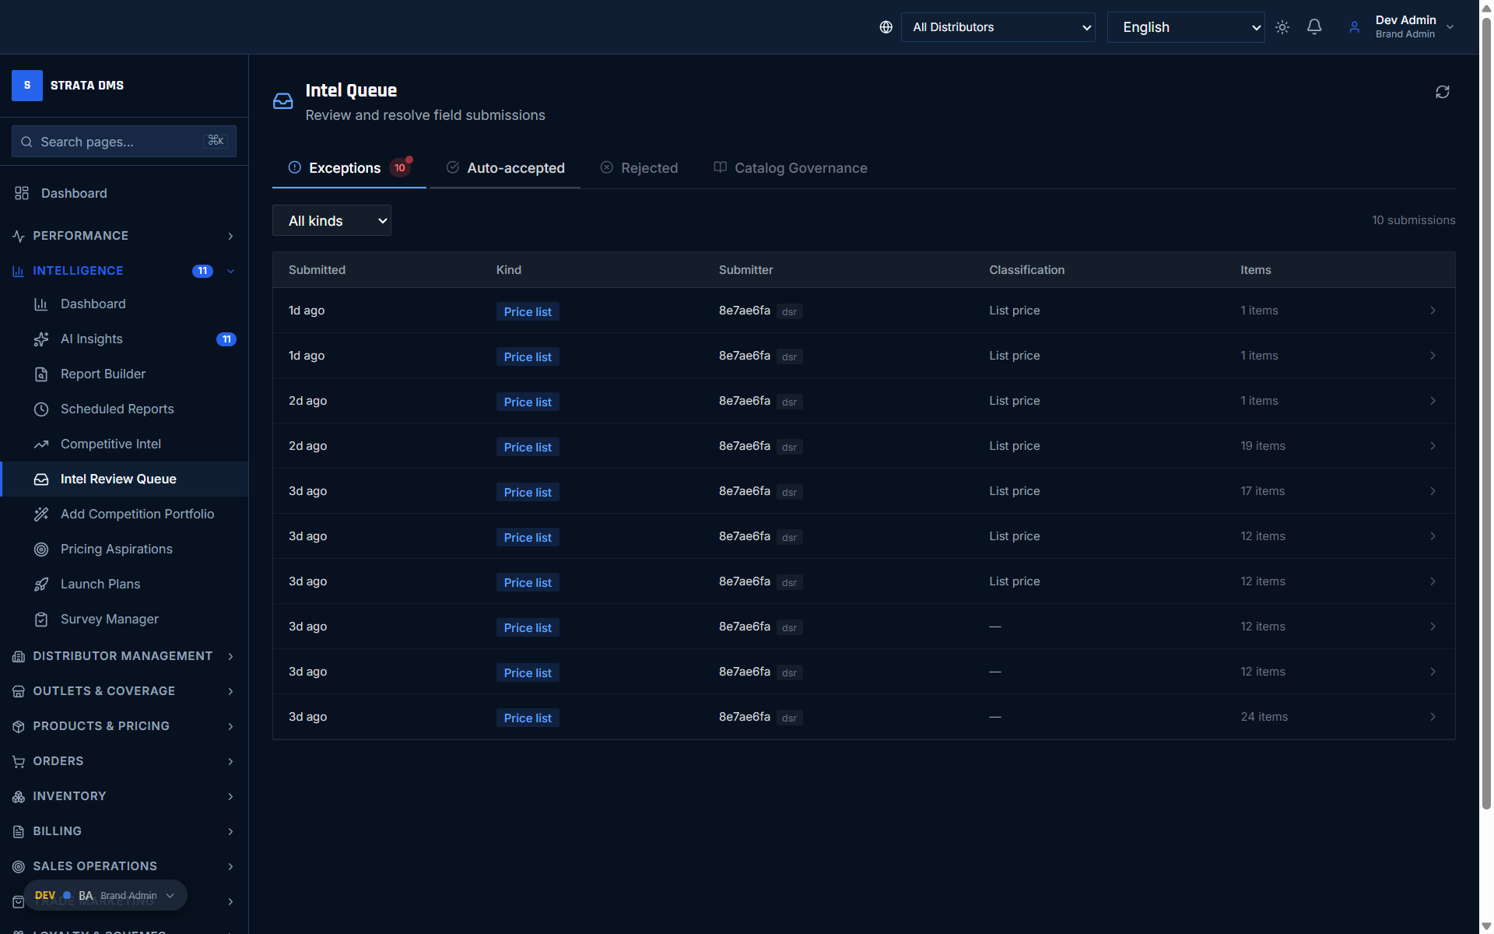Viewport: 1494px width, 934px height.
Task: Select the AI Insights icon in the sidebar
Action: coord(41,339)
